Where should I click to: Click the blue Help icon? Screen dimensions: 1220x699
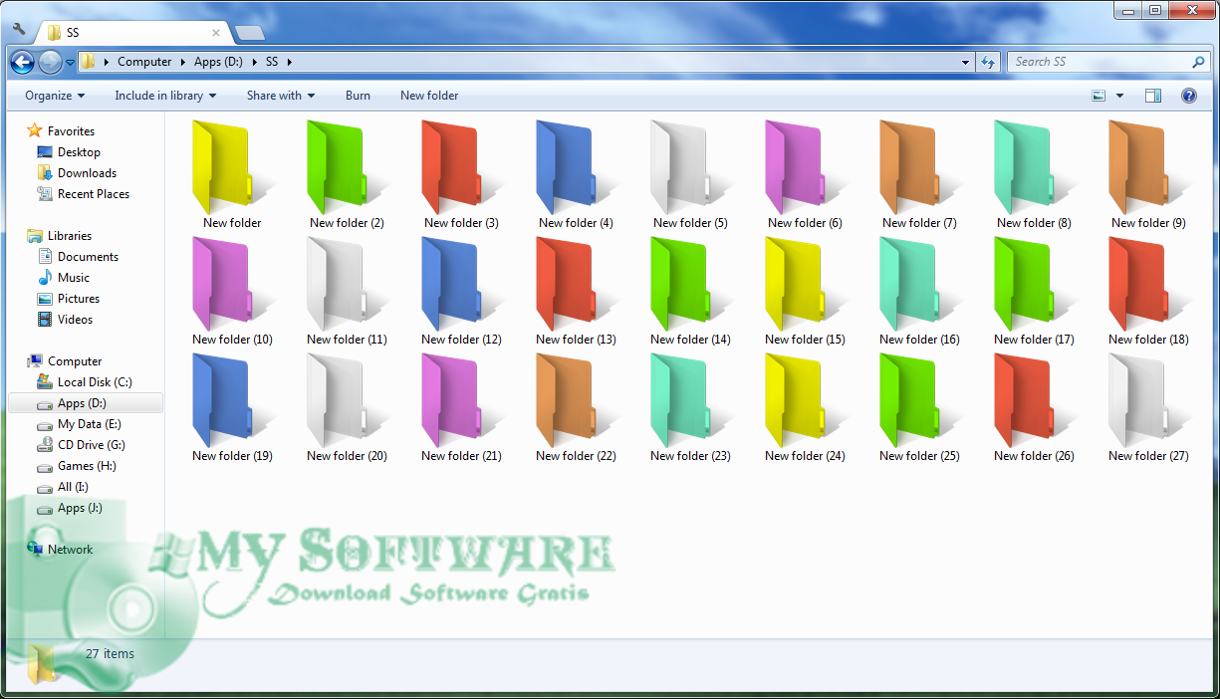pos(1188,95)
